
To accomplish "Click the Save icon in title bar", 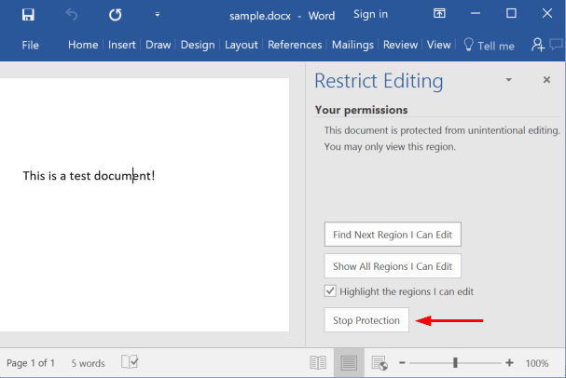I will 28,15.
